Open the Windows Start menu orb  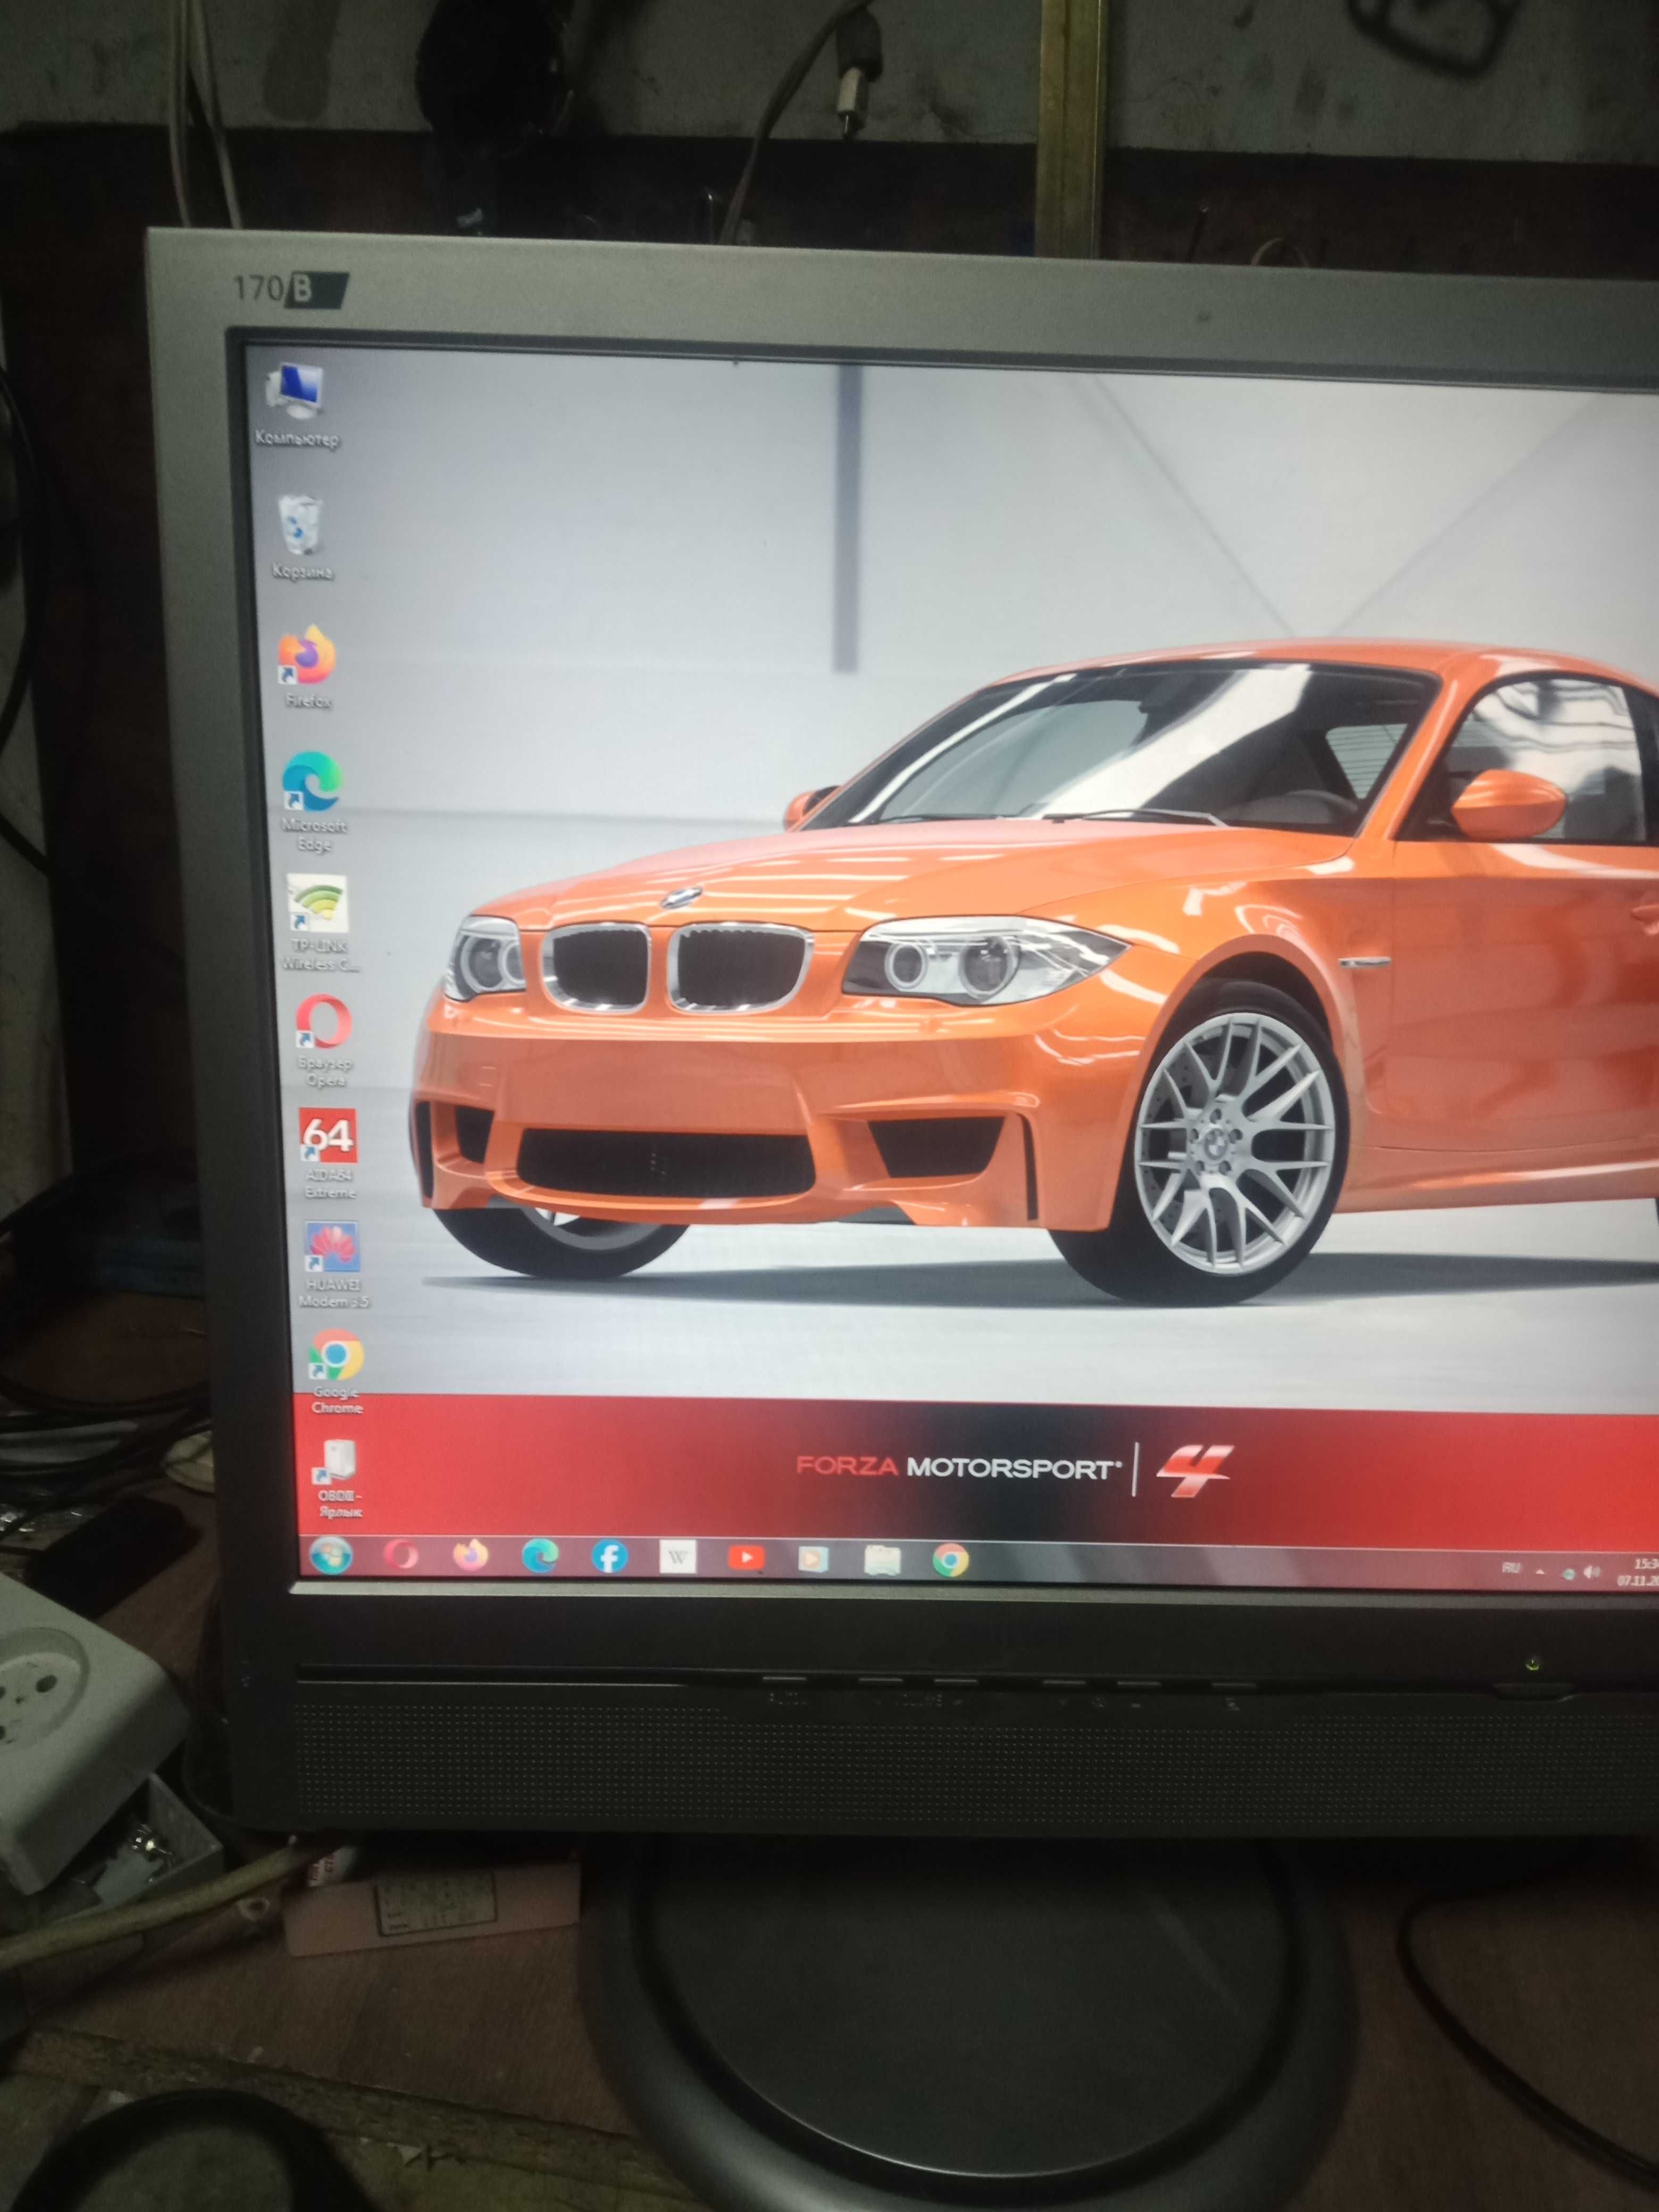click(331, 1555)
